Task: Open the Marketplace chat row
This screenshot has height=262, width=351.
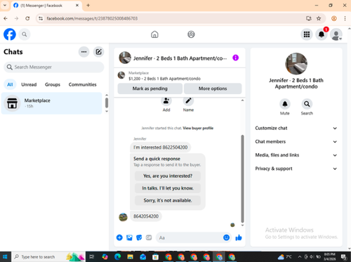Action: click(x=52, y=103)
